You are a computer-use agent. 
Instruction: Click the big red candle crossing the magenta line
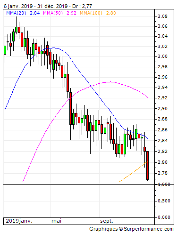[x=70, y=108]
